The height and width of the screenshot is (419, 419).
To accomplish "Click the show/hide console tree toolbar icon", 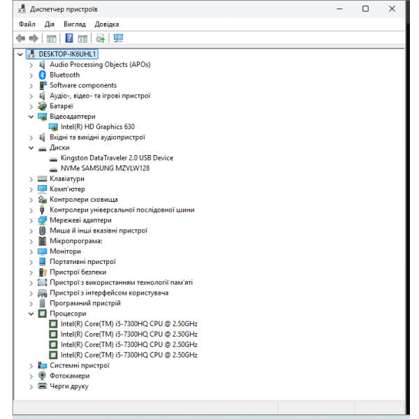I will [x=51, y=38].
